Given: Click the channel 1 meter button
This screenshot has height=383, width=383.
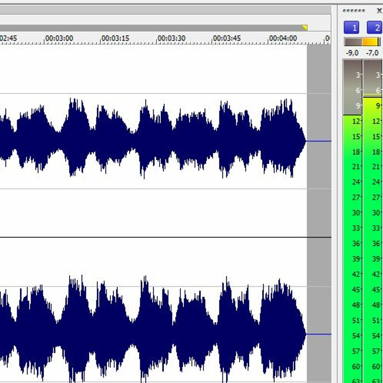Looking at the screenshot, I should pos(351,27).
